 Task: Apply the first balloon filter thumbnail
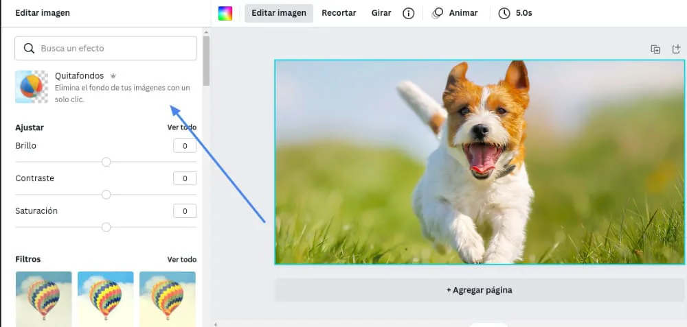(43, 299)
